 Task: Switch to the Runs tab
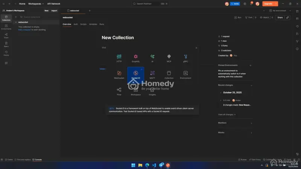pos(102,24)
